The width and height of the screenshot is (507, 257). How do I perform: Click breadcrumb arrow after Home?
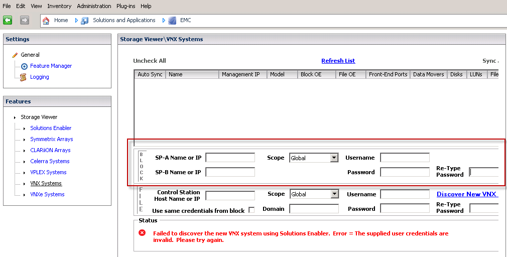pos(76,21)
